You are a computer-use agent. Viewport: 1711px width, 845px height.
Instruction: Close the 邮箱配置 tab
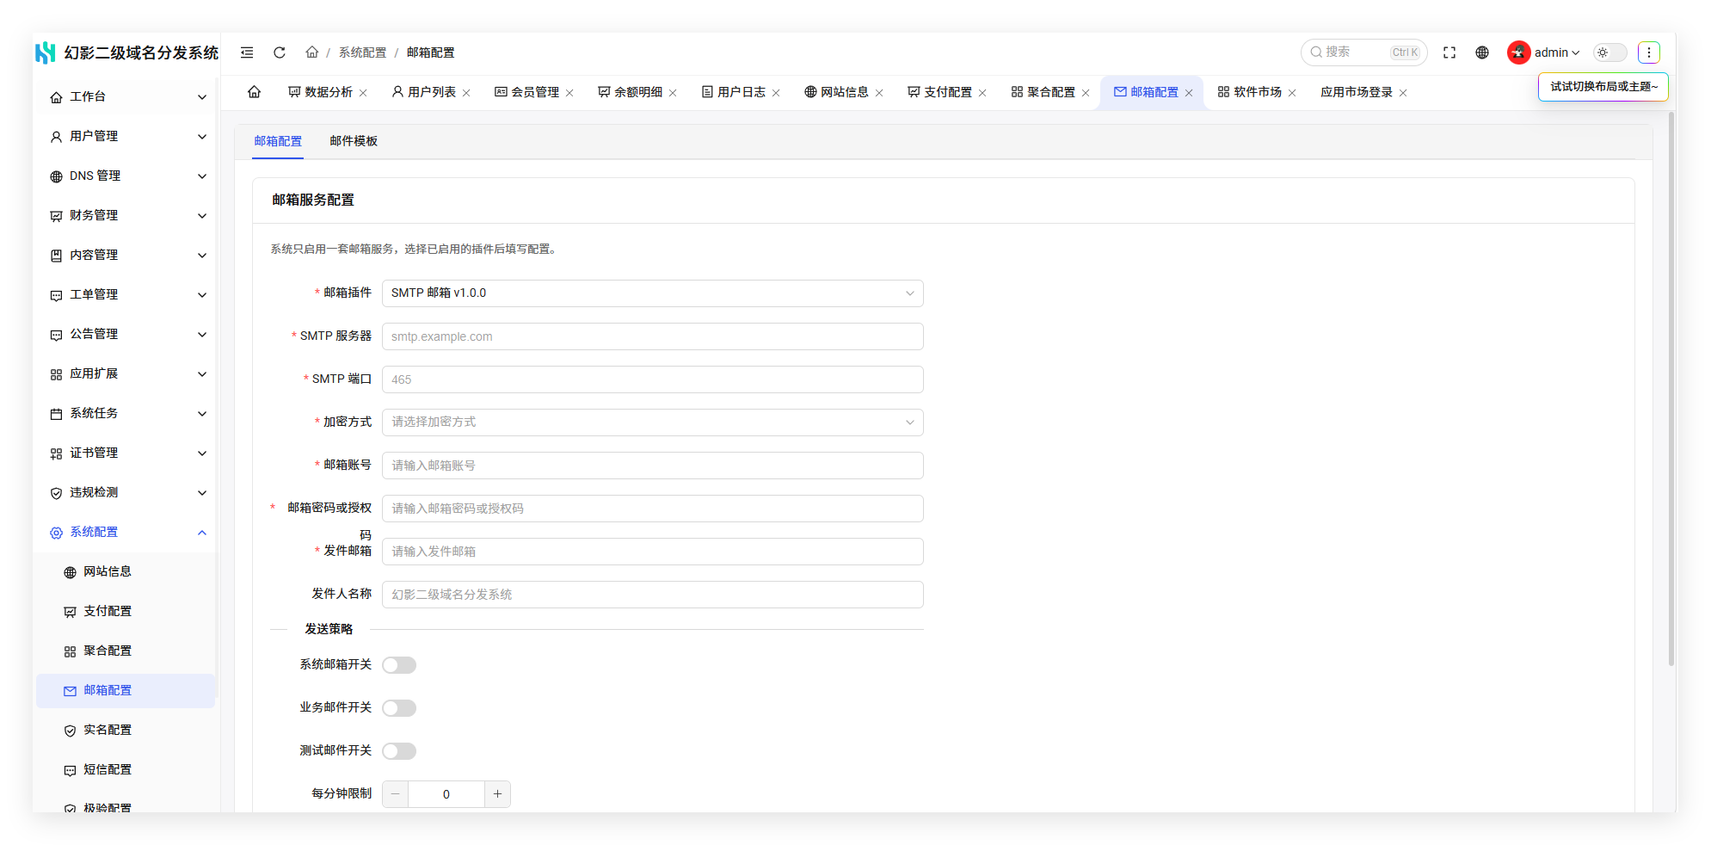pos(1189,93)
